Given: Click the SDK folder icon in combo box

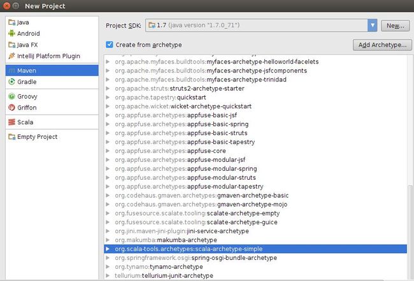Looking at the screenshot, I should pos(152,25).
